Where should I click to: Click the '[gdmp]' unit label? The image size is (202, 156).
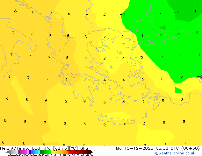(x=61, y=148)
